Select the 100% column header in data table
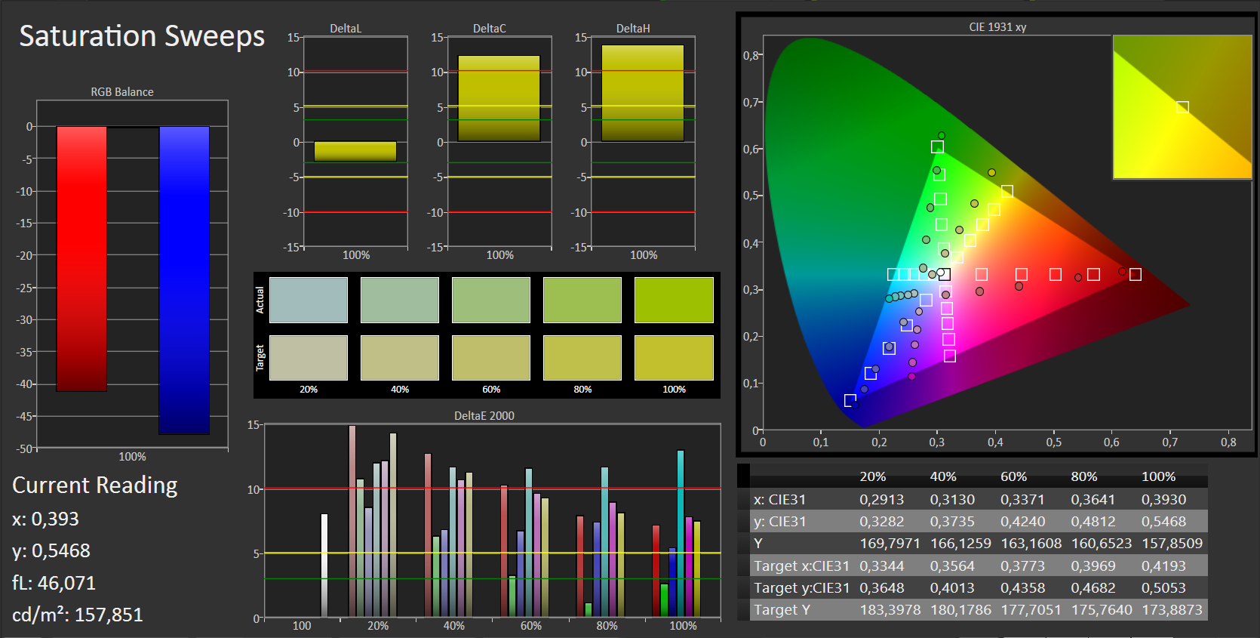The width and height of the screenshot is (1260, 638). [1158, 476]
